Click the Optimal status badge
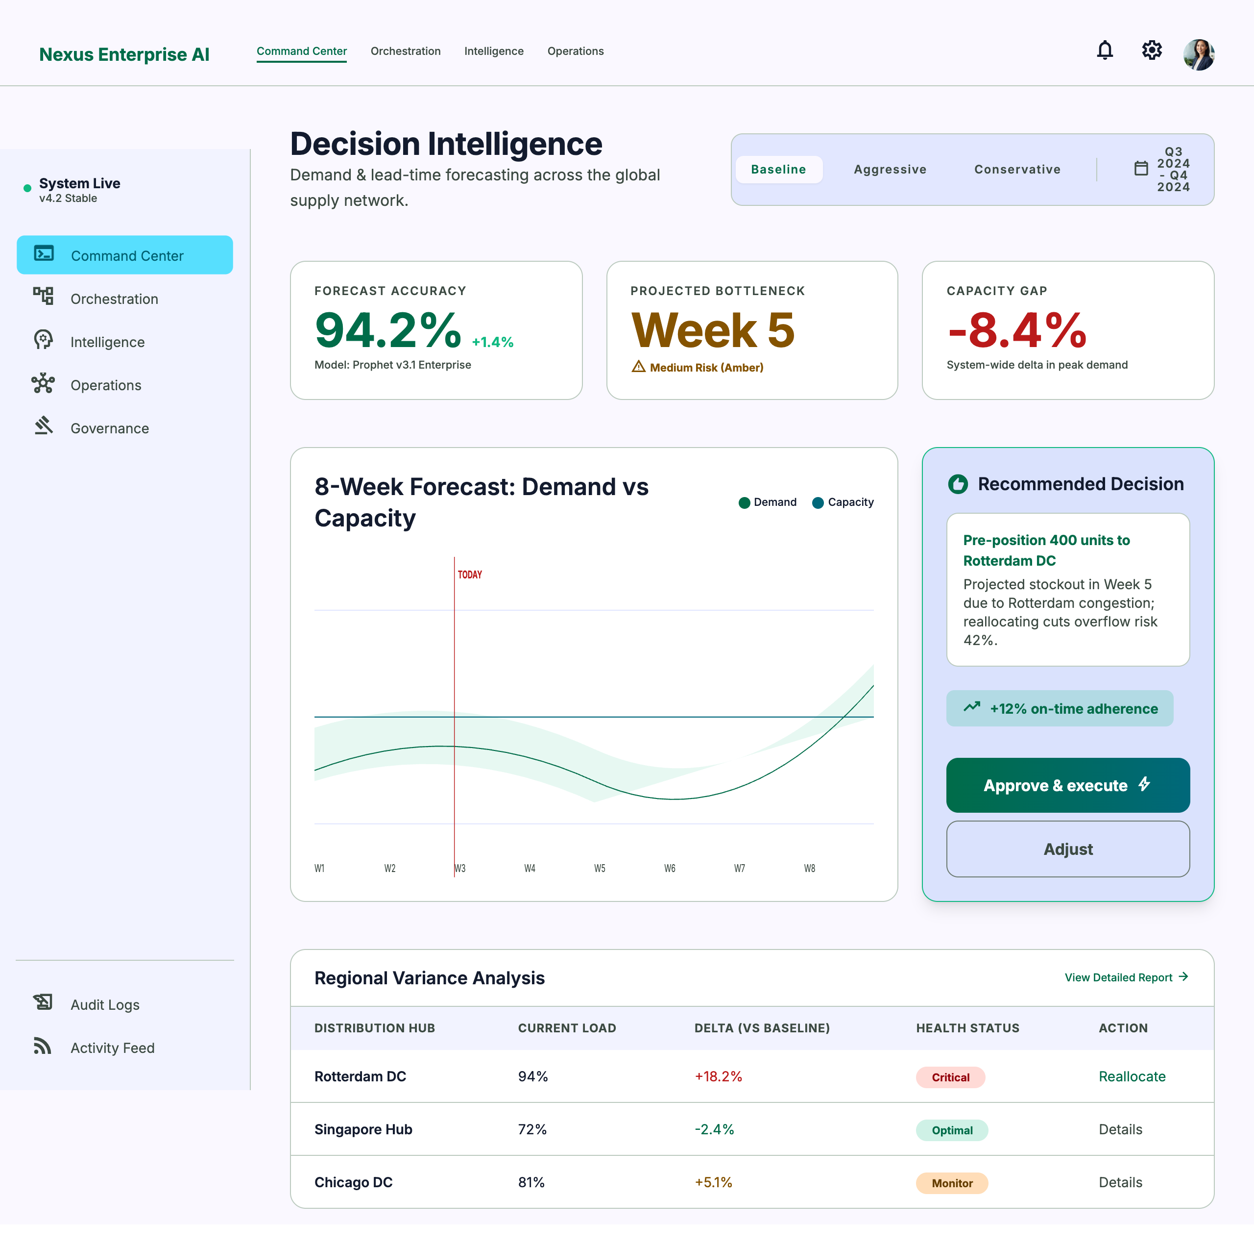The width and height of the screenshot is (1254, 1248). coord(952,1130)
